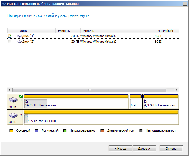Click the SCSI cell of Диск "2"
The height and width of the screenshot is (156, 189).
pos(158,42)
